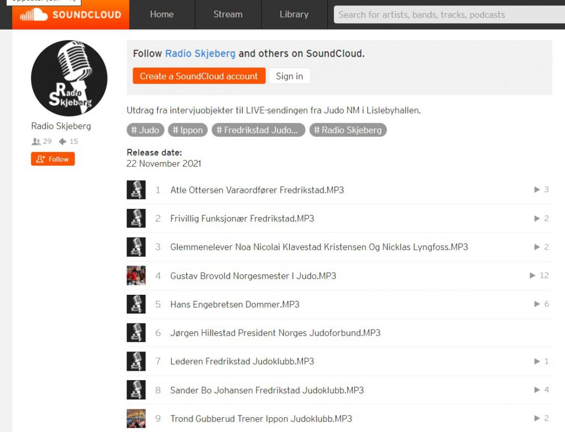Open track Frivillig Funksjonær Fredrikstad.MP3
Screen dimensions: 565x432
(x=242, y=219)
